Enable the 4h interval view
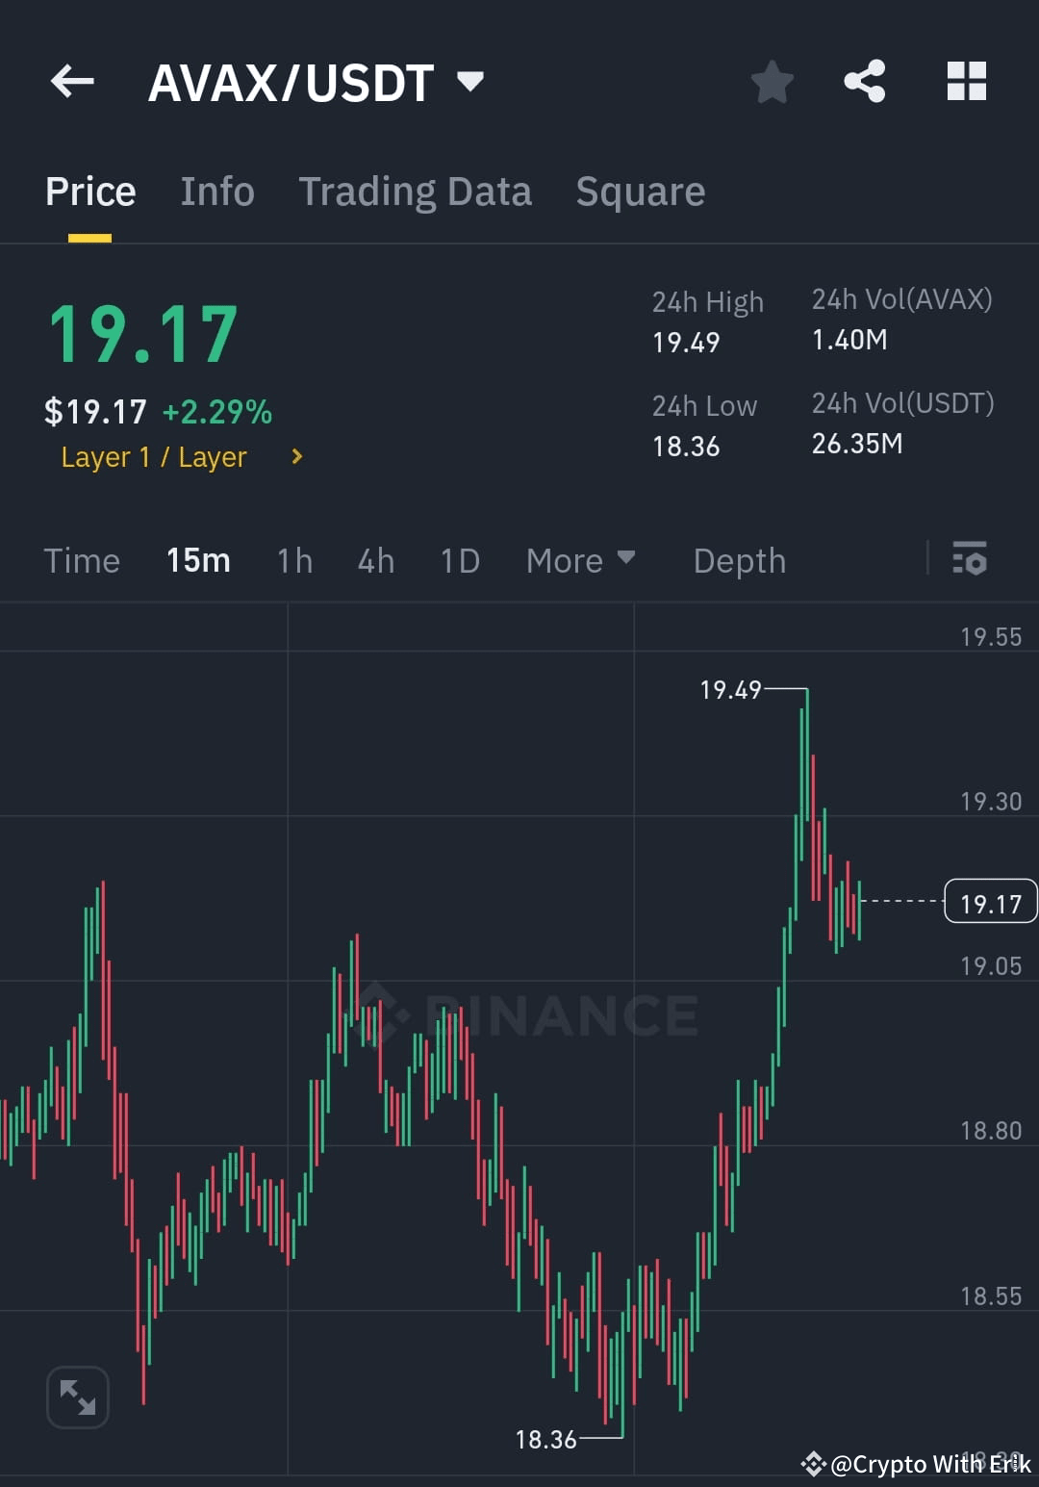Screen dimensions: 1039x1487 (375, 560)
